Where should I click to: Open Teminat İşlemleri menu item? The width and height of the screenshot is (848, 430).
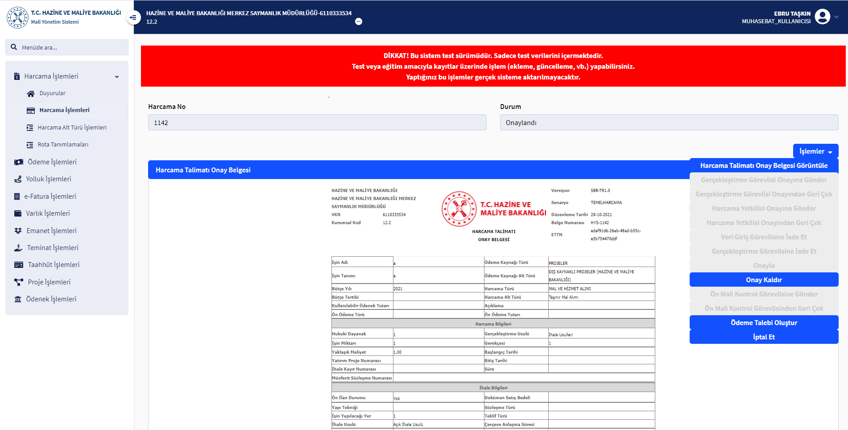pyautogui.click(x=53, y=248)
